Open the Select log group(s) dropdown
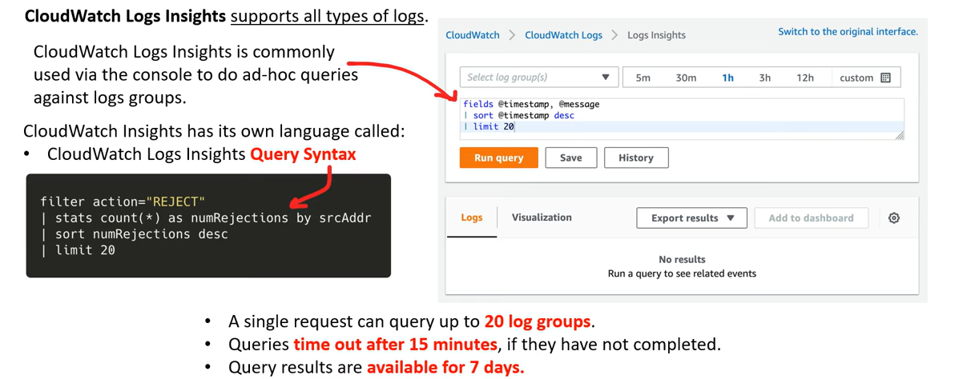 pos(538,78)
